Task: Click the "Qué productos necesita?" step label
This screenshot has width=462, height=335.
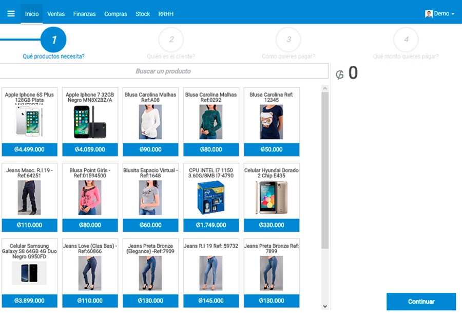Action: tap(53, 57)
